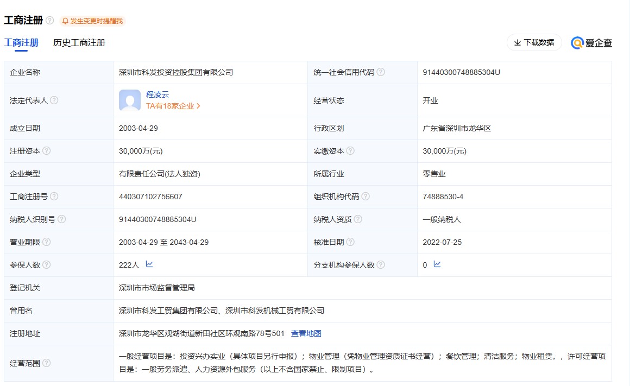Click the 下载数据 button
The image size is (630, 386).
tap(534, 42)
